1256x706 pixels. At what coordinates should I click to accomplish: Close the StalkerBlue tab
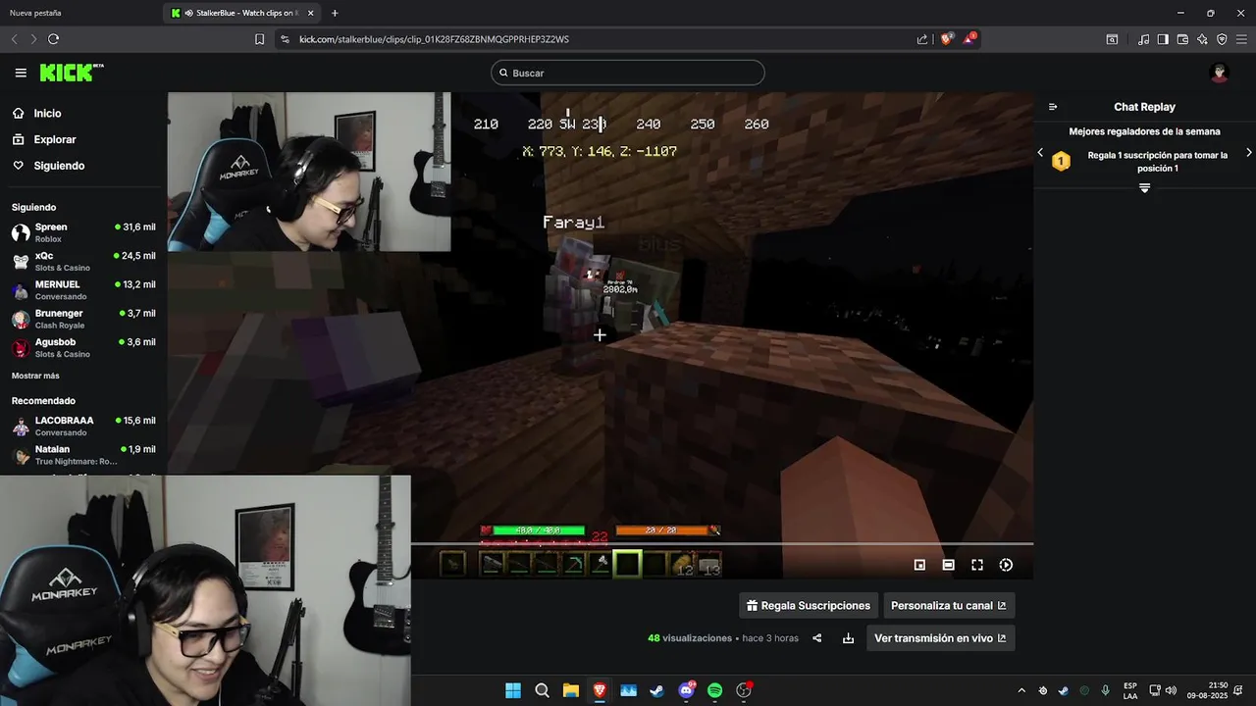coord(310,13)
